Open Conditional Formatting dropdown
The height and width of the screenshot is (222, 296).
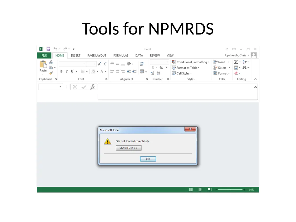pyautogui.click(x=190, y=62)
